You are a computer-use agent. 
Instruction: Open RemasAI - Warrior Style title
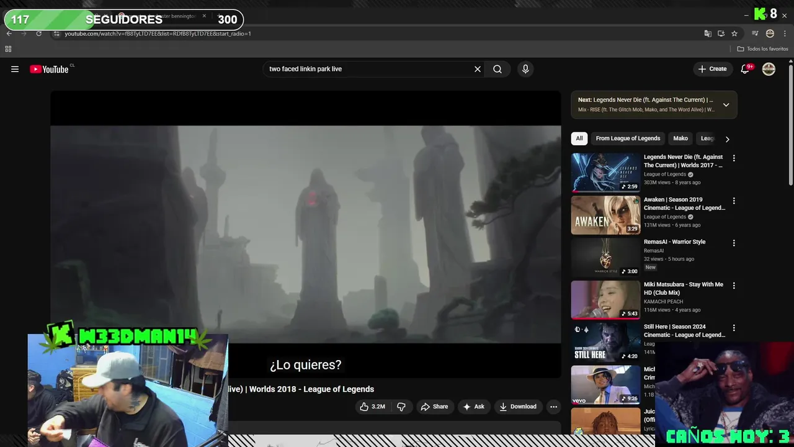point(674,242)
